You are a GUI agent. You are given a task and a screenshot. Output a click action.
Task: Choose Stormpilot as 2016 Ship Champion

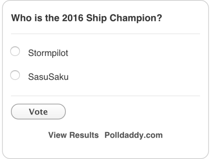point(15,51)
